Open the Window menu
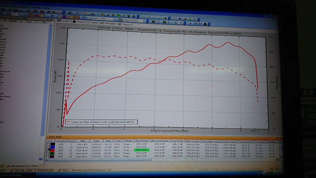Screen dimensions: 316x178 36,7
